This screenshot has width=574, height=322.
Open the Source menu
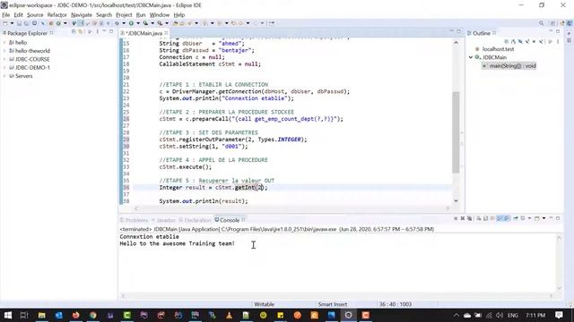pyautogui.click(x=35, y=15)
